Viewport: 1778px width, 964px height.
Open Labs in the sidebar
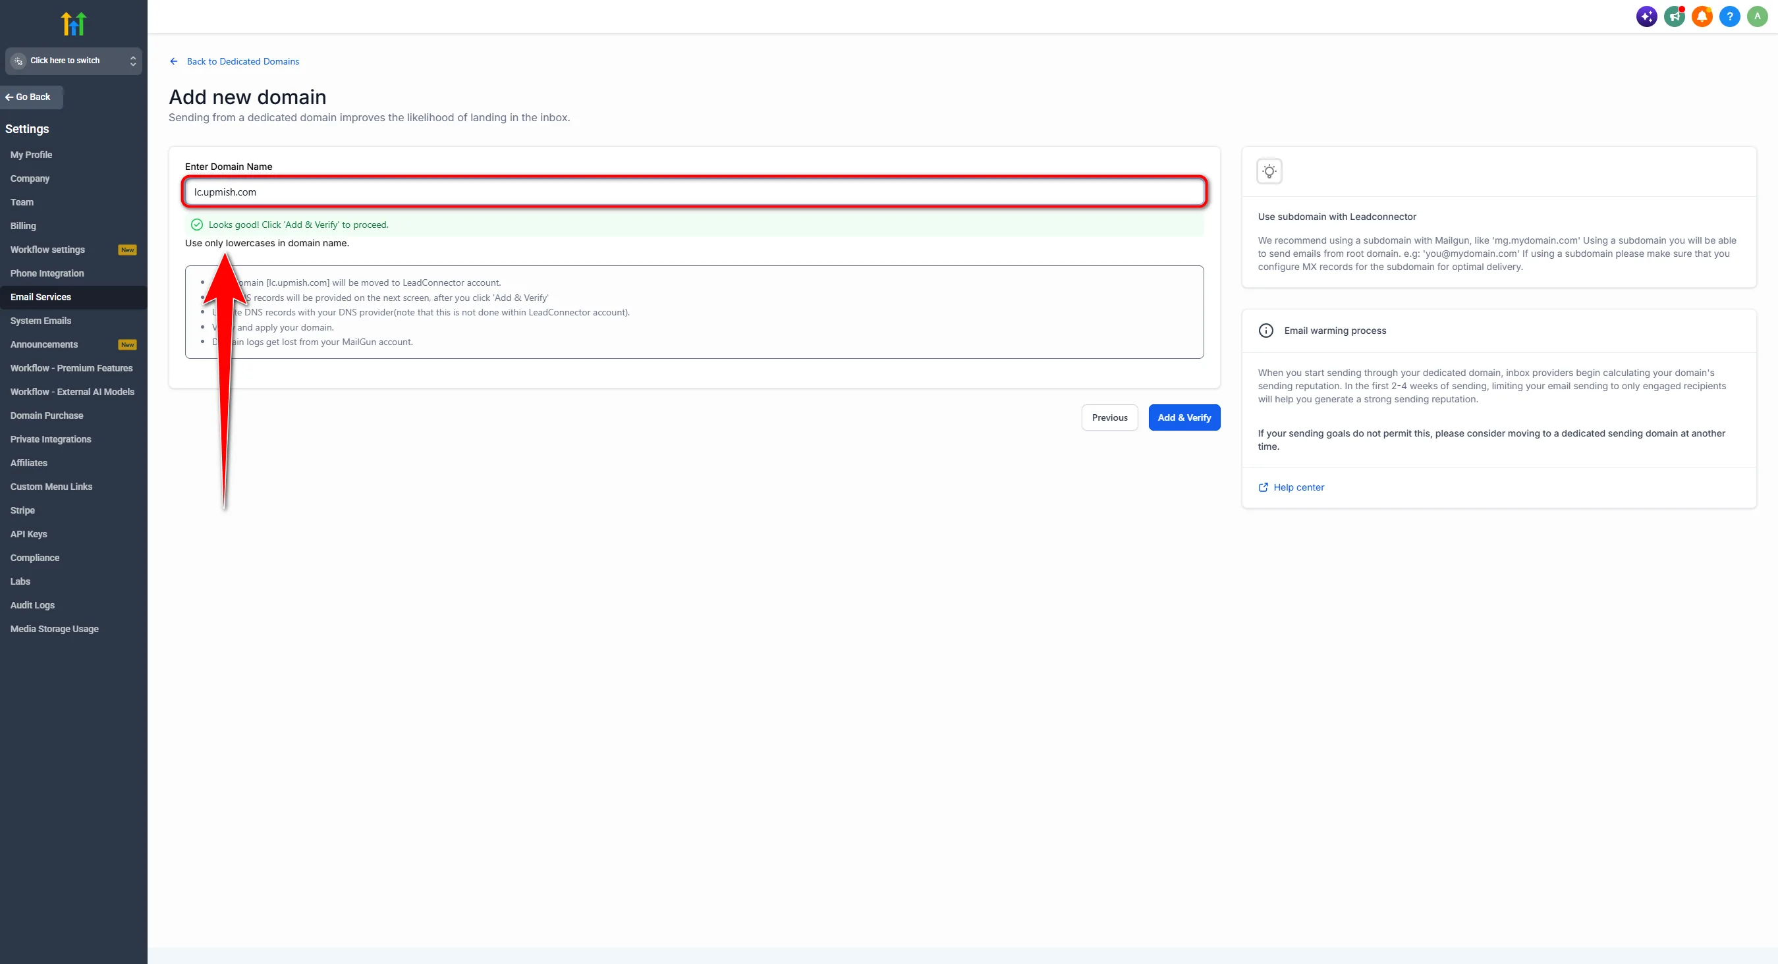[x=20, y=581]
